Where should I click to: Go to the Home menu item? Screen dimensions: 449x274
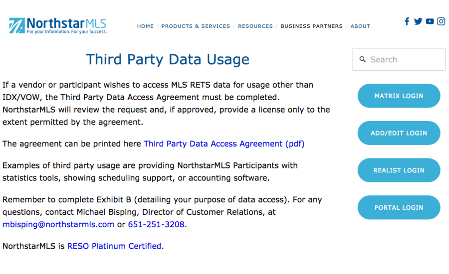[145, 26]
